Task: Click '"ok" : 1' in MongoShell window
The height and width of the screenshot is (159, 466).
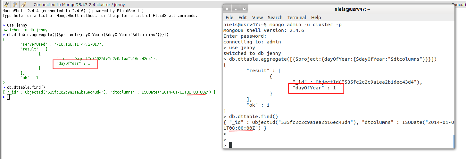Action: click(29, 78)
